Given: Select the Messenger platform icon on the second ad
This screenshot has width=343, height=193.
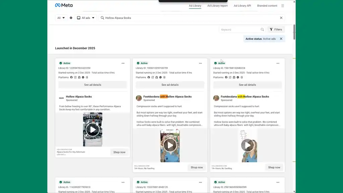Looking at the screenshot, I should click(160, 77).
